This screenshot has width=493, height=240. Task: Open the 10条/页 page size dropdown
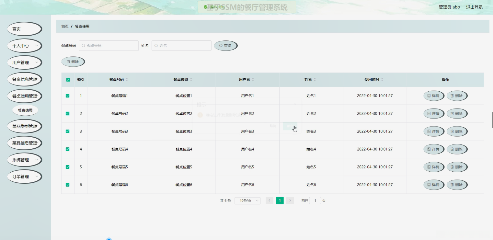[247, 201]
